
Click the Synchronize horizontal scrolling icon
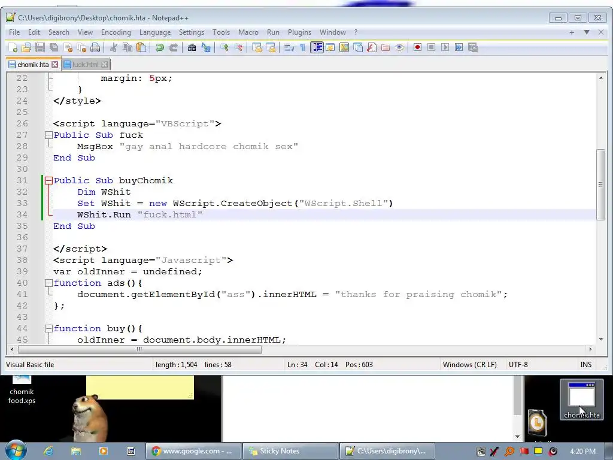tap(270, 48)
